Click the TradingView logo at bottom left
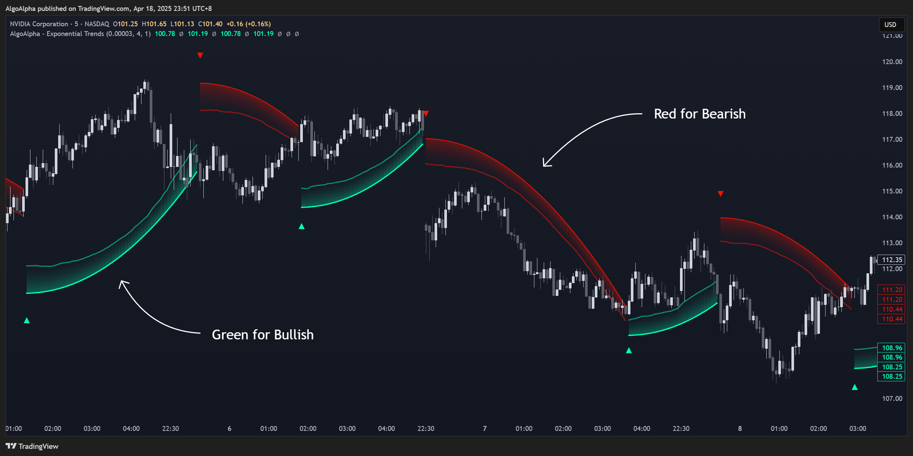Screen dimensions: 913x456 [32, 446]
